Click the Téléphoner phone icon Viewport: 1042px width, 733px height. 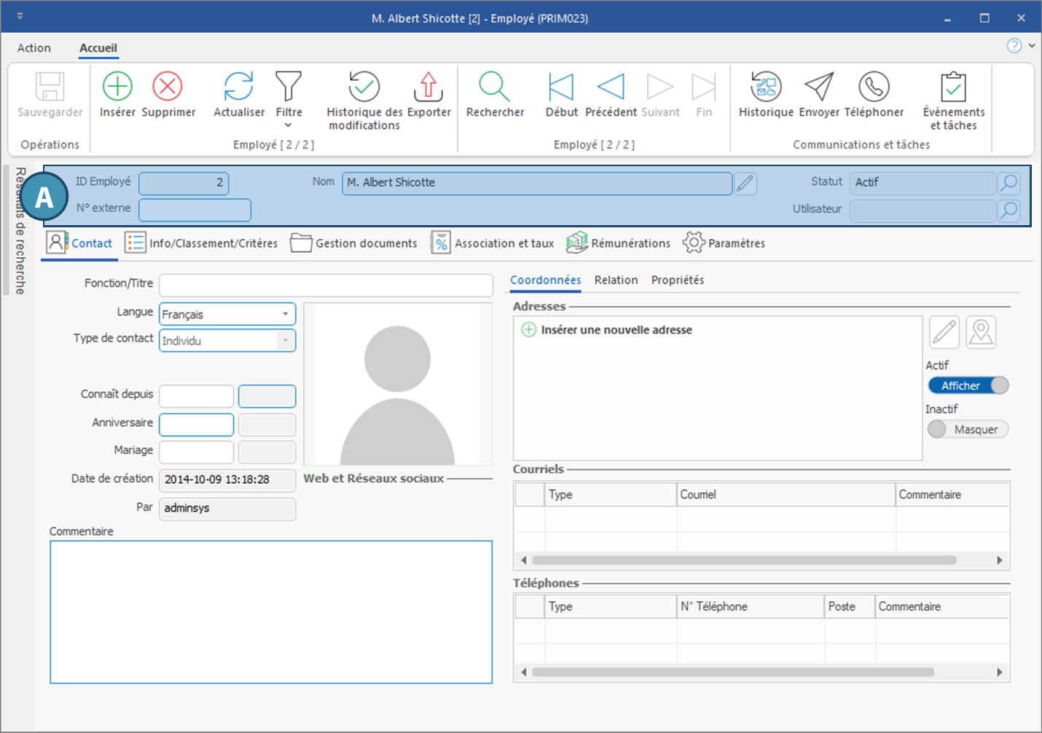(874, 87)
